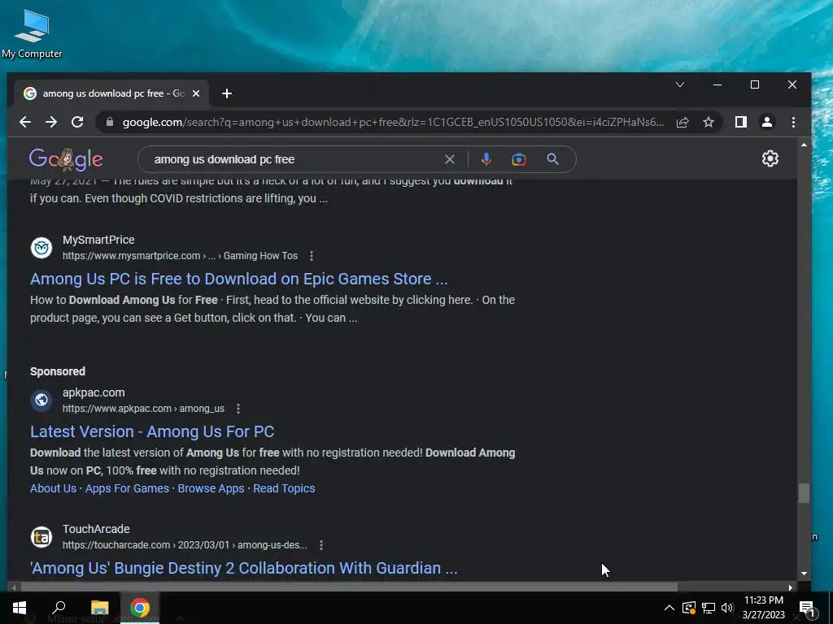833x624 pixels.
Task: Clear the search box text
Action: click(x=449, y=159)
